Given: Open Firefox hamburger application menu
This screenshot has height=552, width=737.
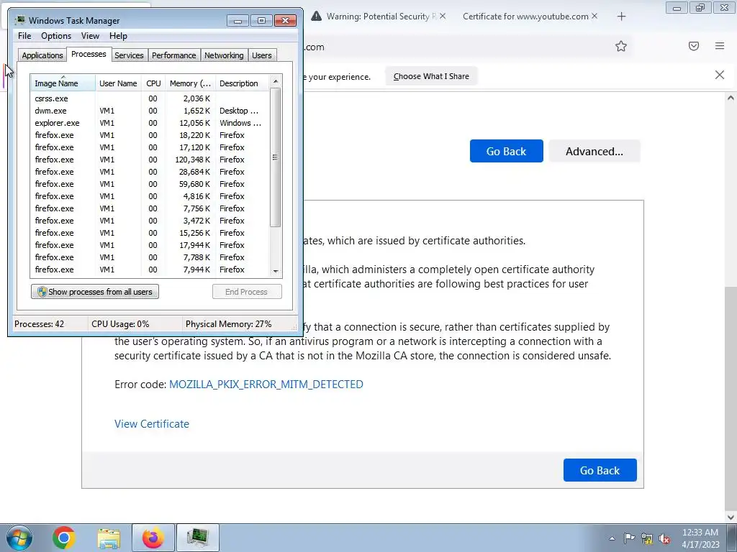Looking at the screenshot, I should pyautogui.click(x=720, y=46).
